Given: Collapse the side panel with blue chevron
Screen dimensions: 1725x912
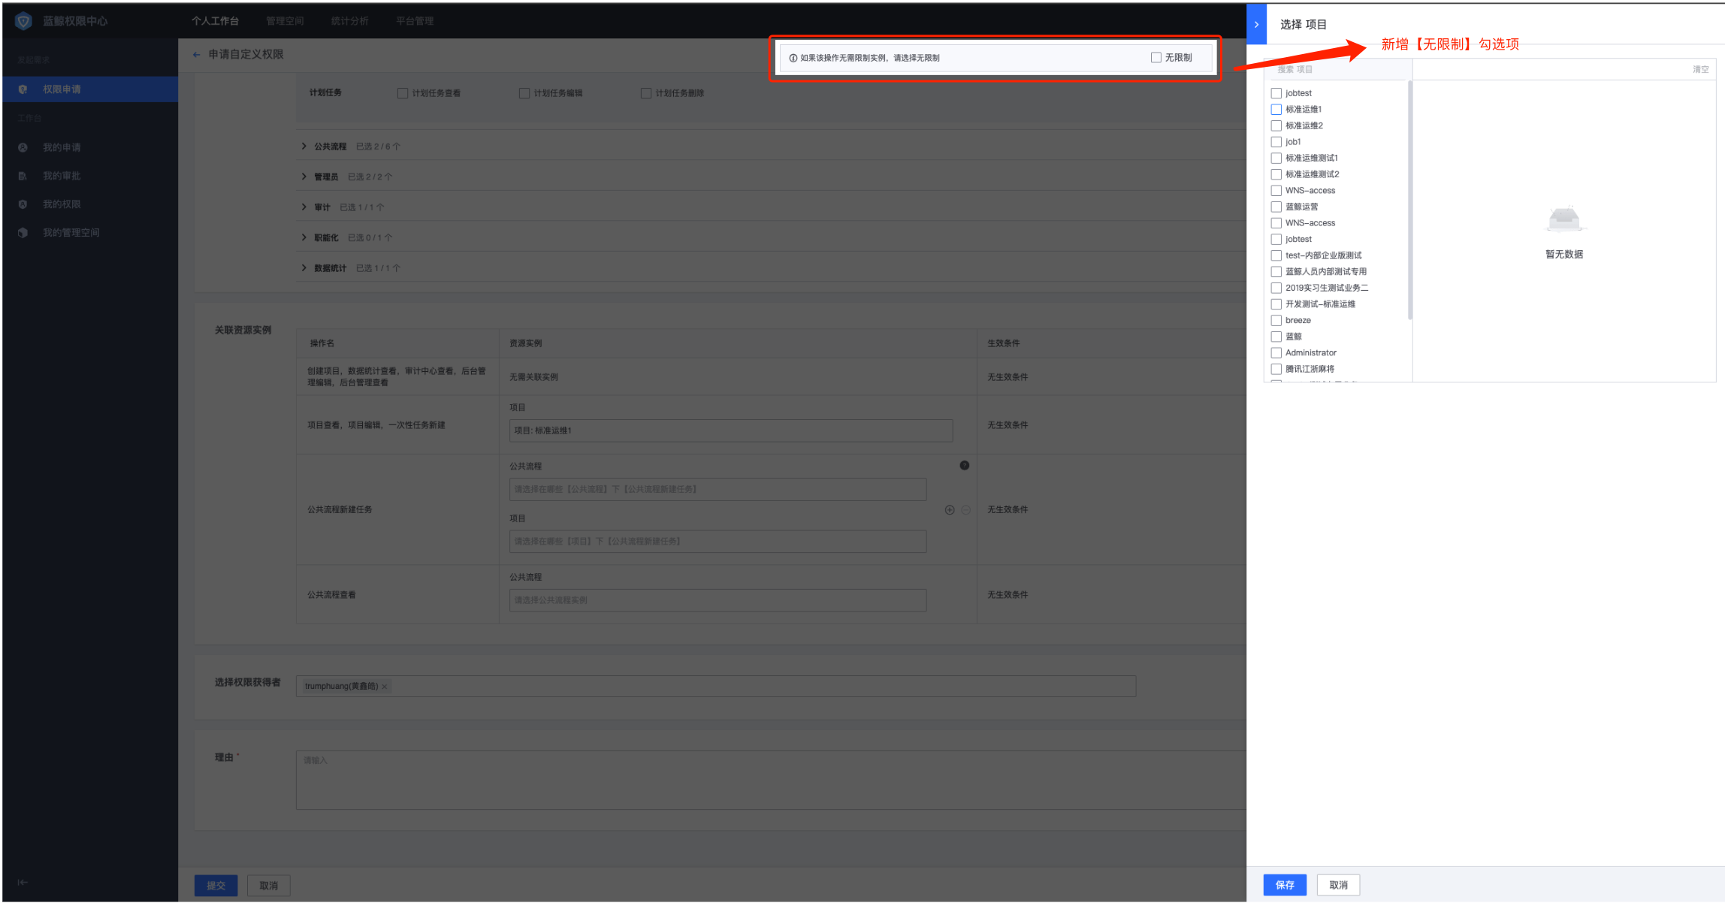Looking at the screenshot, I should [x=1256, y=25].
